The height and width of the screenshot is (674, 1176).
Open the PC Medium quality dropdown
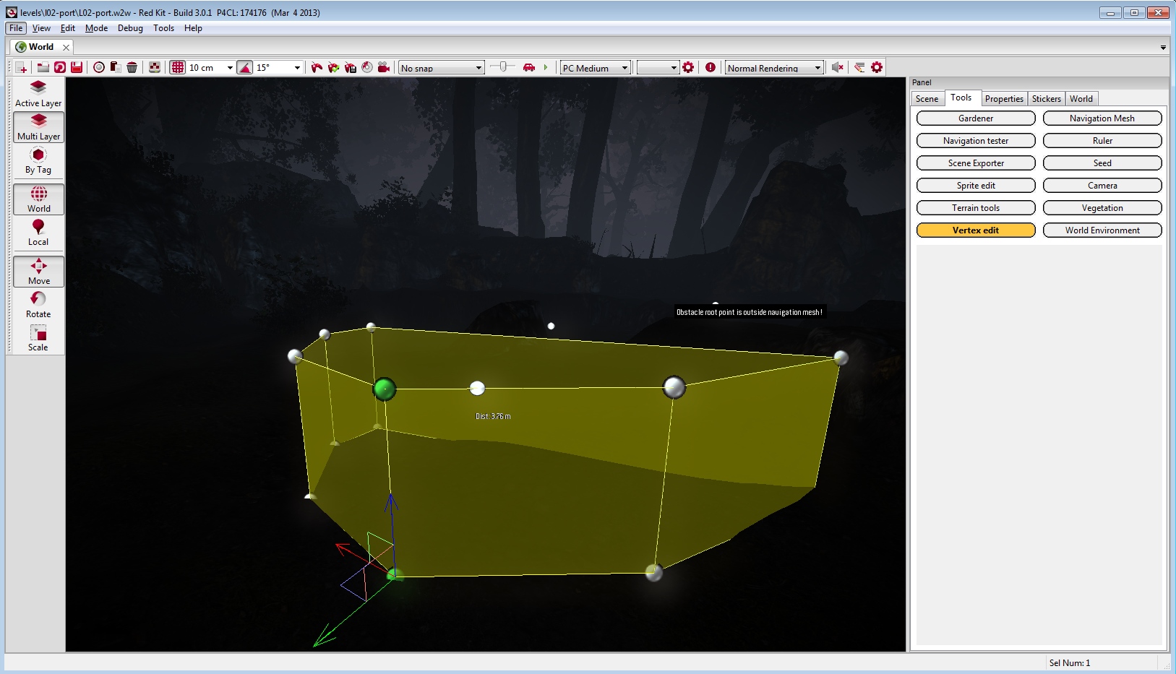595,68
